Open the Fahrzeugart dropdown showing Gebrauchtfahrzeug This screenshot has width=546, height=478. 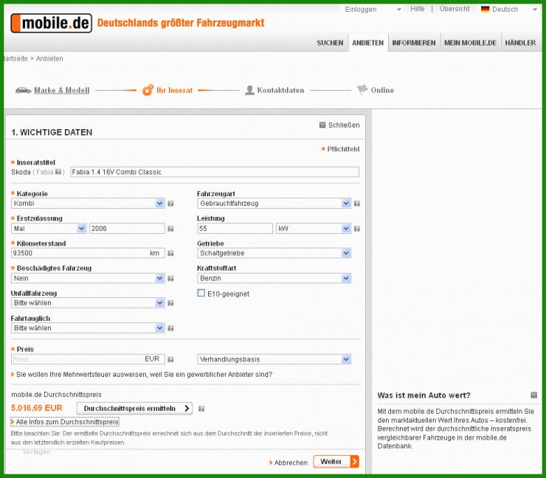click(274, 204)
